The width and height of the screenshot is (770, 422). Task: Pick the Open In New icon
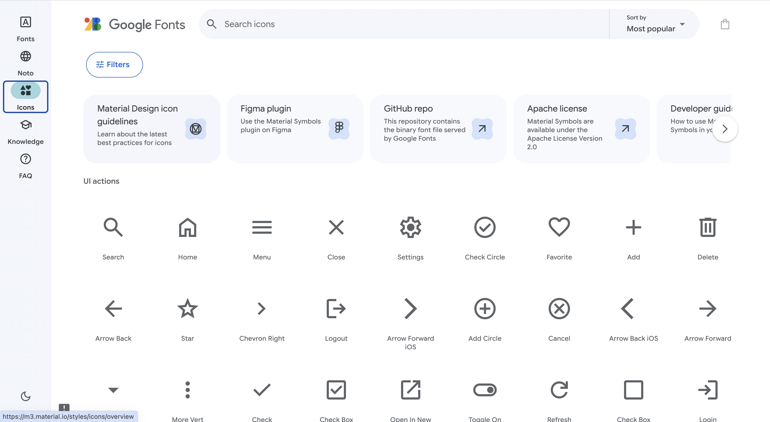click(x=410, y=390)
